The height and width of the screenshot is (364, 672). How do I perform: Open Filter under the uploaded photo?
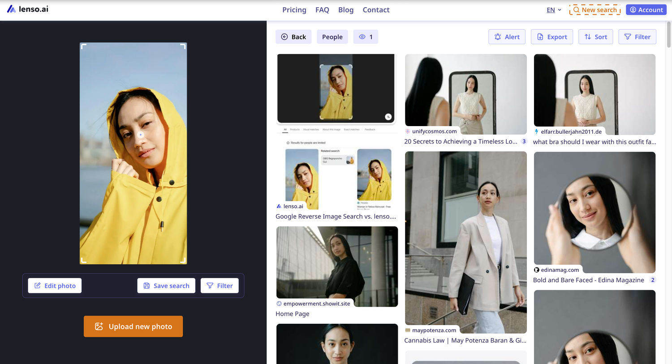tap(220, 286)
